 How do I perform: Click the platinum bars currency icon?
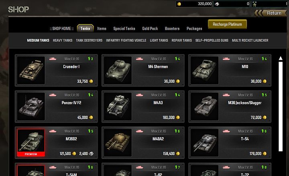point(217,4)
